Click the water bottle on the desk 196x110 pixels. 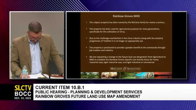pyautogui.click(x=24, y=72)
